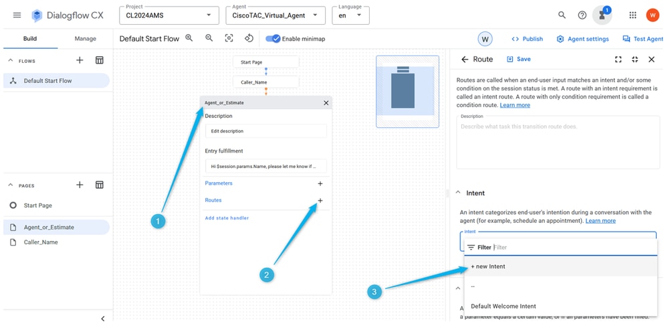Click the minimap thumbnail
The height and width of the screenshot is (324, 668).
pyautogui.click(x=407, y=92)
